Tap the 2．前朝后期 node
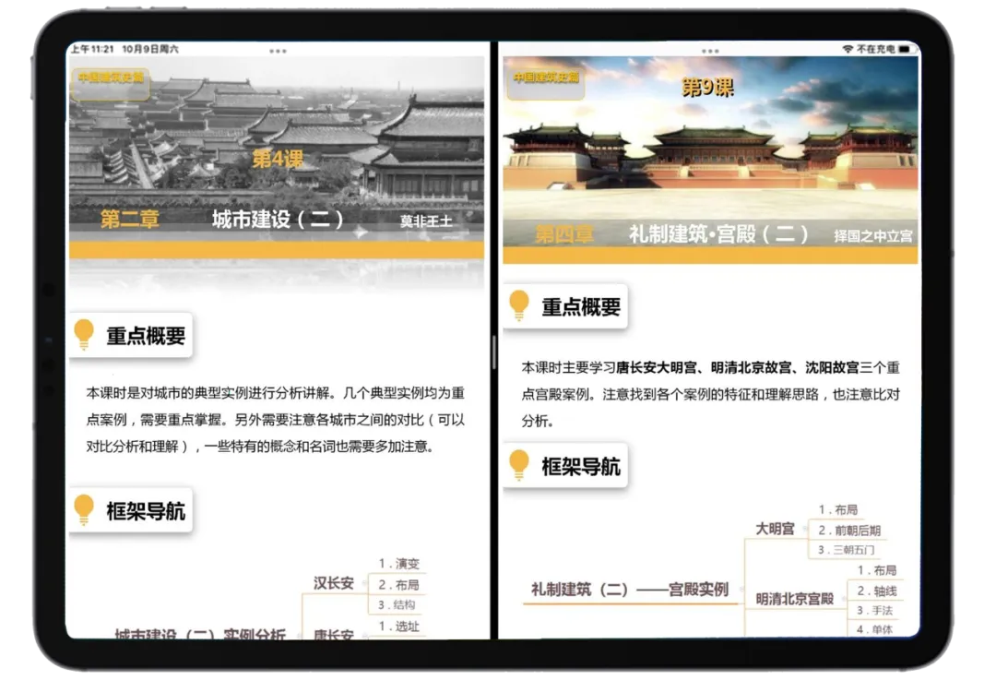The image size is (996, 680). 849,530
